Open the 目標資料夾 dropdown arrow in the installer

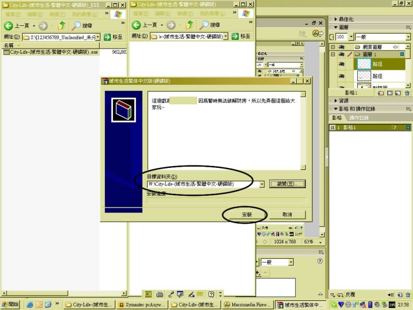262,184
